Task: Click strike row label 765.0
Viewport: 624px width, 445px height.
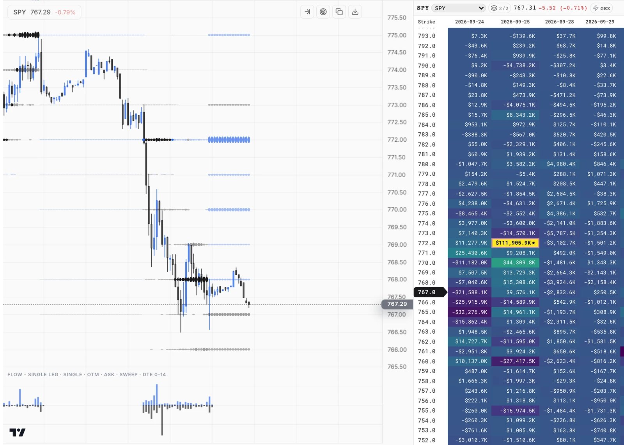Action: click(x=427, y=312)
